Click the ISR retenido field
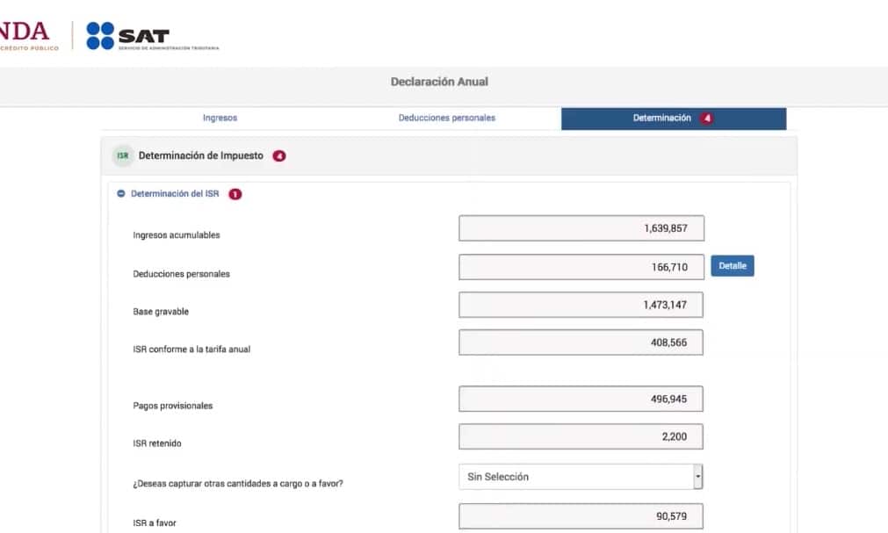 coord(581,437)
